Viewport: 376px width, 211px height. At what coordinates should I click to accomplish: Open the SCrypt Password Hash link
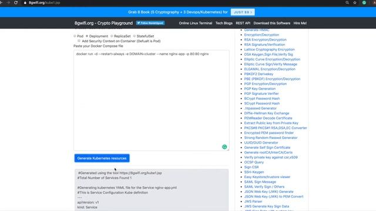(262, 103)
